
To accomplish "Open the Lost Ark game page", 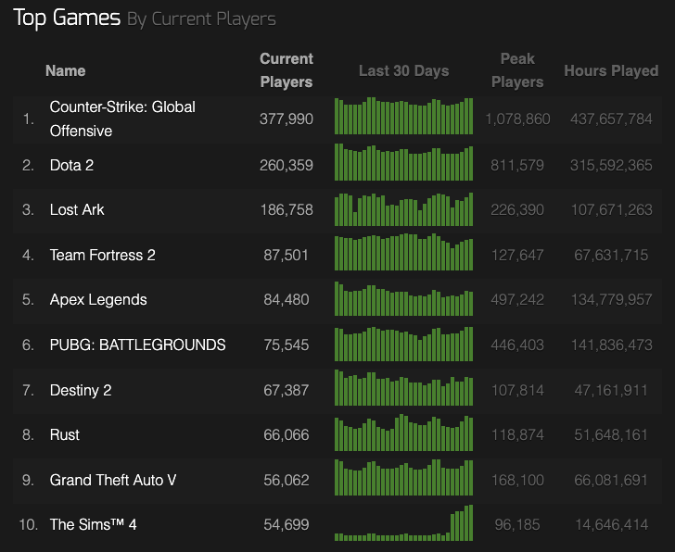I will [x=77, y=210].
